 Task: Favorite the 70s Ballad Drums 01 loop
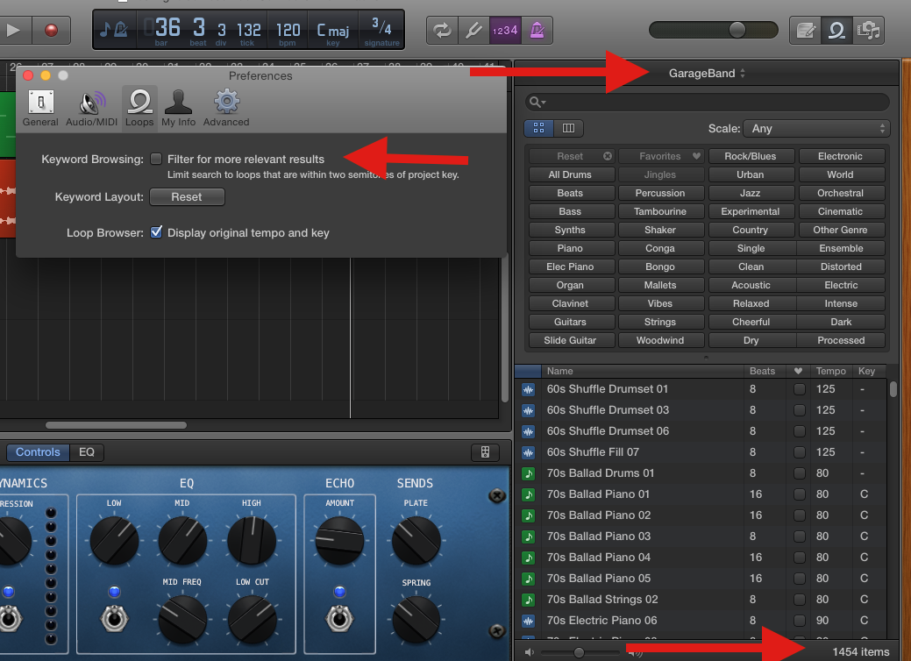(x=800, y=473)
